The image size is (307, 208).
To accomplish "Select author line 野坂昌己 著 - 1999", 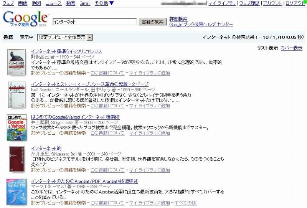I will 50,57.
